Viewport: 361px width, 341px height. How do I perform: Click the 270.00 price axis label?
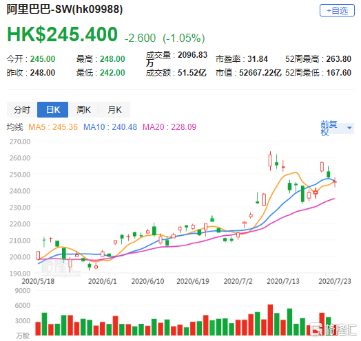[20, 142]
